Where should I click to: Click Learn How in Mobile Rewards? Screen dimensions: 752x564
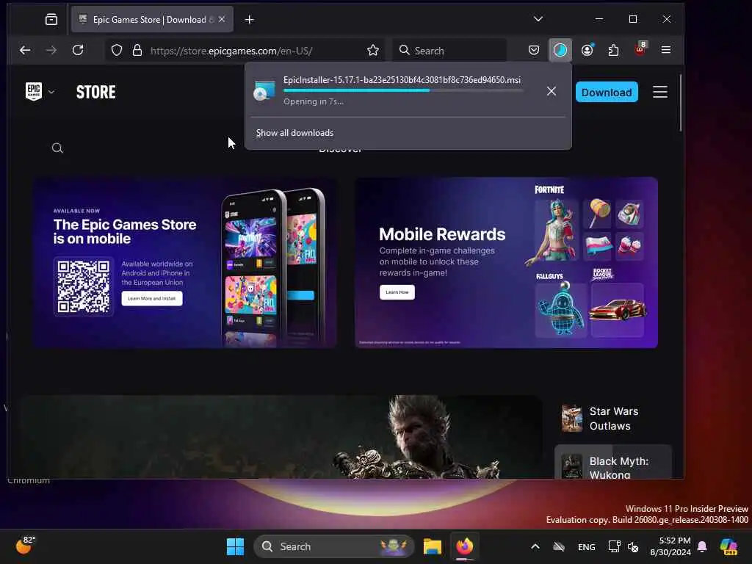(x=397, y=292)
